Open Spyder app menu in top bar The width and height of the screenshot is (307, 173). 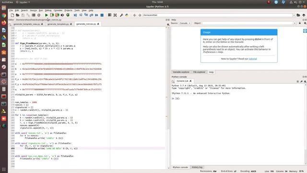pos(23,2)
